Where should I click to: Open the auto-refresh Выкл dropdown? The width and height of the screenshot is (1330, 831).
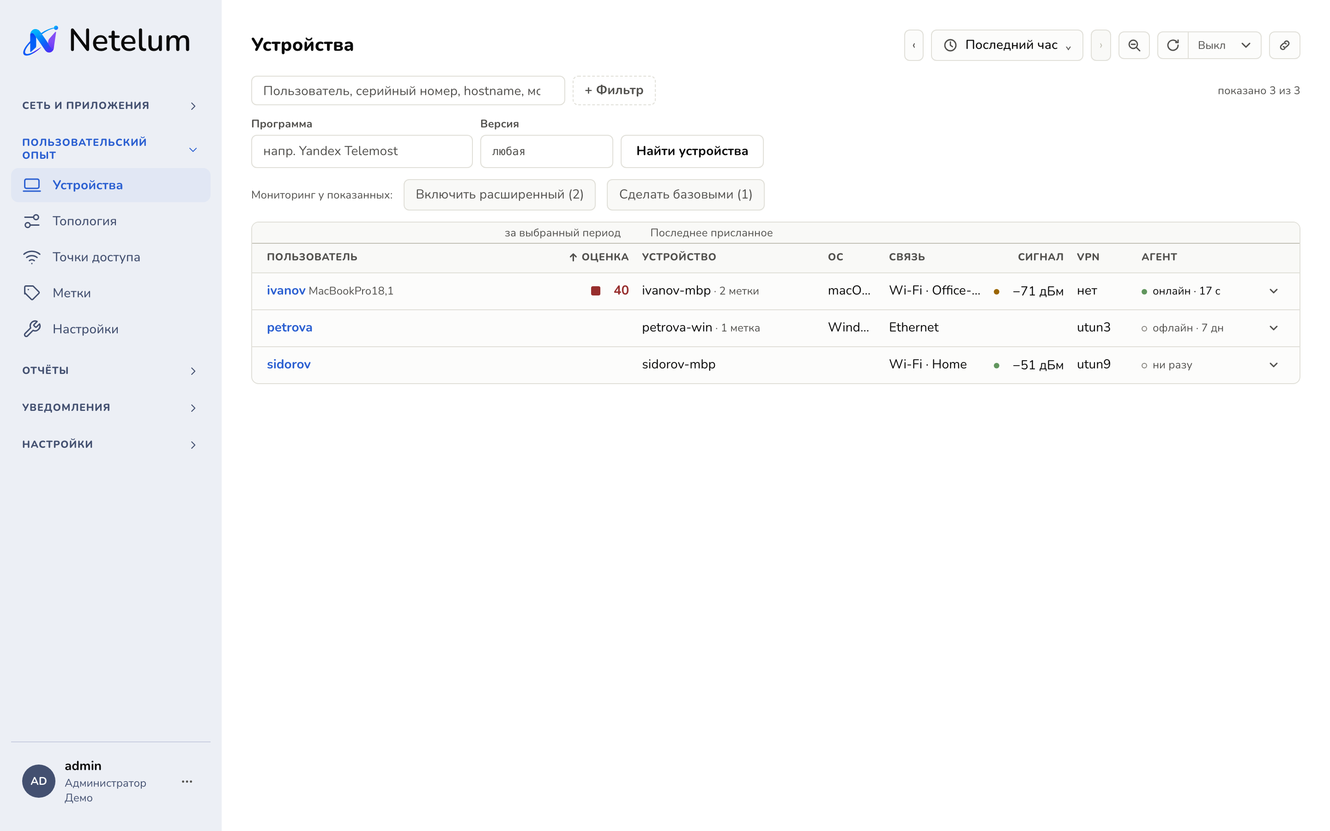pyautogui.click(x=1225, y=45)
